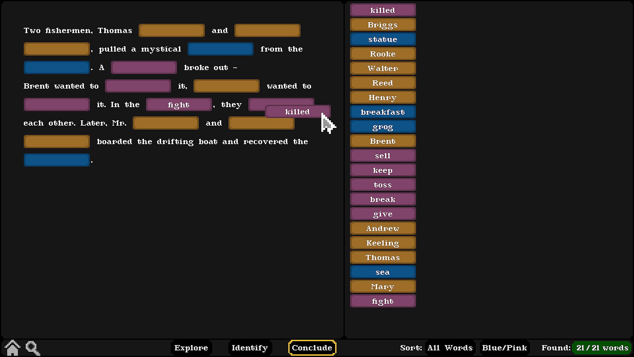Click the magnifying glass icon

click(33, 348)
